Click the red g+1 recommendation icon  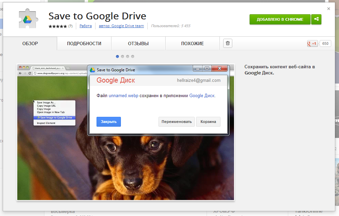coord(311,43)
